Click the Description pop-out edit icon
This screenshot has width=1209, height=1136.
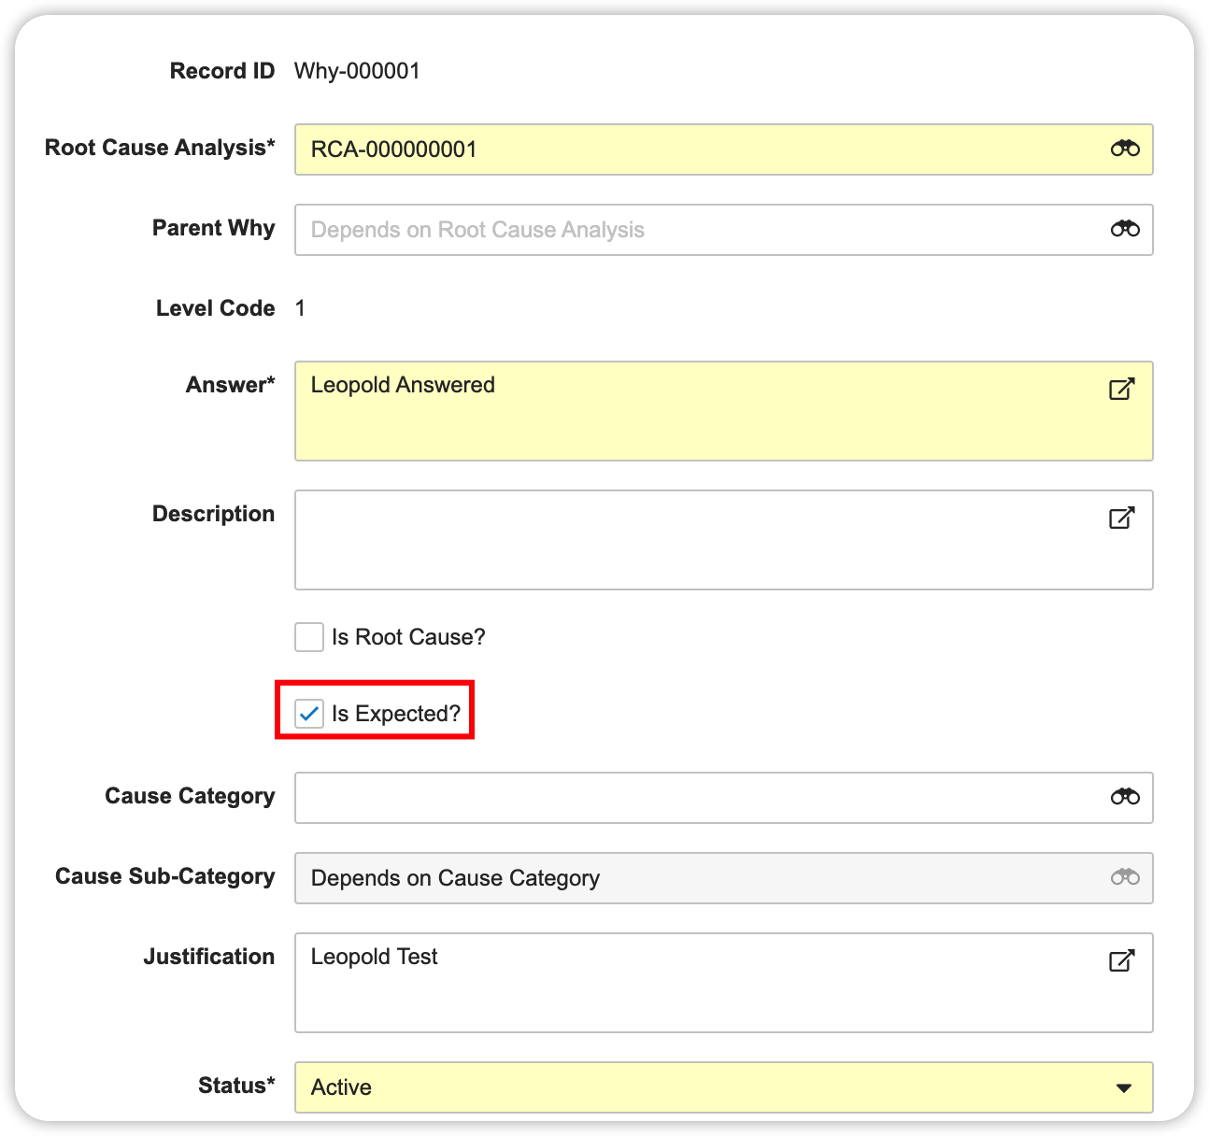click(1121, 518)
